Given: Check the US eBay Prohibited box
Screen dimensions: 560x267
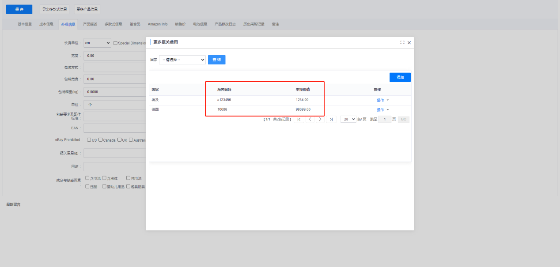Looking at the screenshot, I should click(89, 140).
